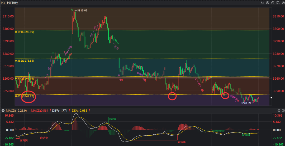Click the pop-out window icon at top right
Viewport: 285px width, 146px height.
pos(277,3)
